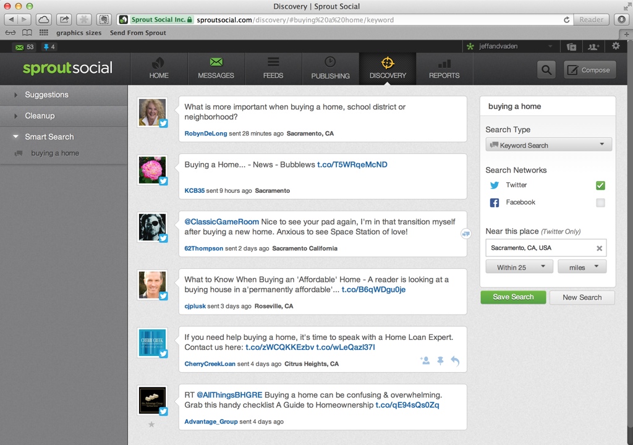Click the CherryCreekLoan username link
Image resolution: width=633 pixels, height=445 pixels.
point(210,364)
